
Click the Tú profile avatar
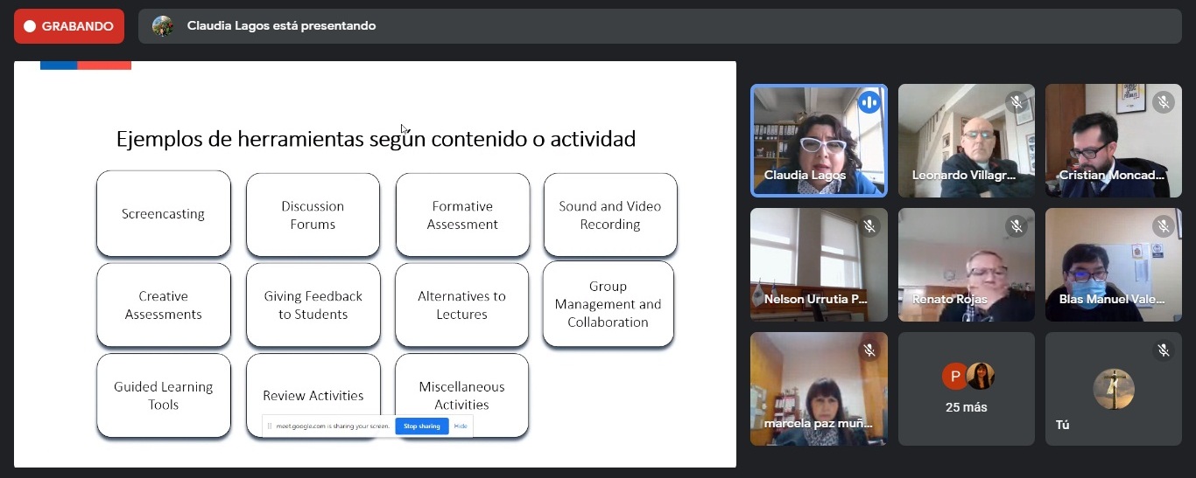(1114, 389)
